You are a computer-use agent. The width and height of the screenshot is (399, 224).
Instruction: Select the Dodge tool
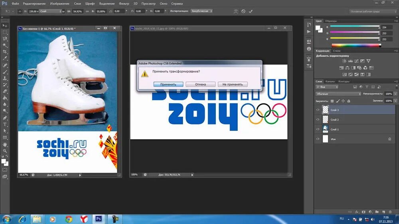coord(5,111)
